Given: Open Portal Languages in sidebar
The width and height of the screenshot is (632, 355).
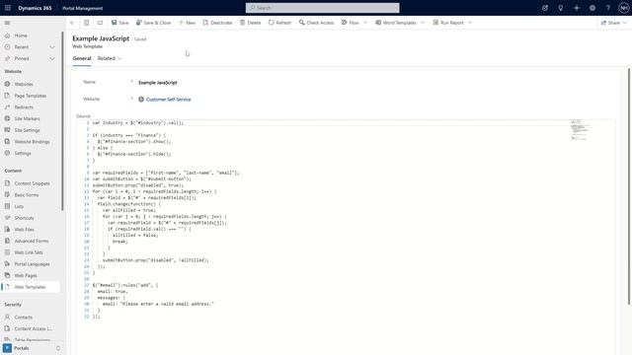Looking at the screenshot, I should (x=31, y=264).
